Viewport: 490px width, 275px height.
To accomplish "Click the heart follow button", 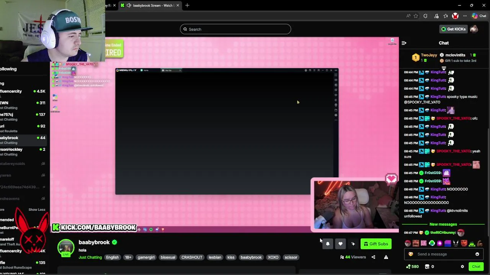I will pyautogui.click(x=340, y=244).
